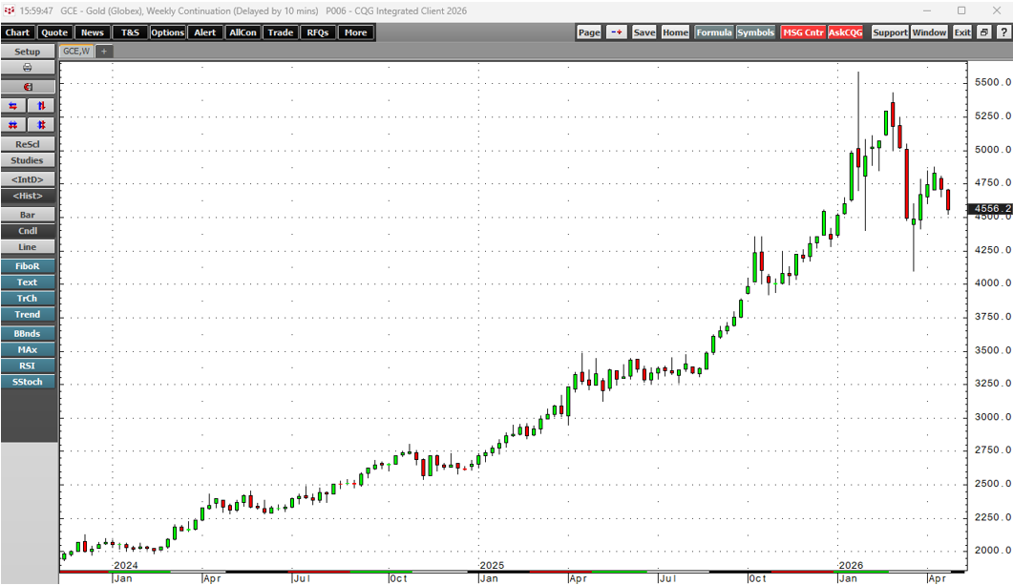Viewport: 1013px width, 585px height.
Task: Add a new chart tab with plus
Action: [103, 51]
